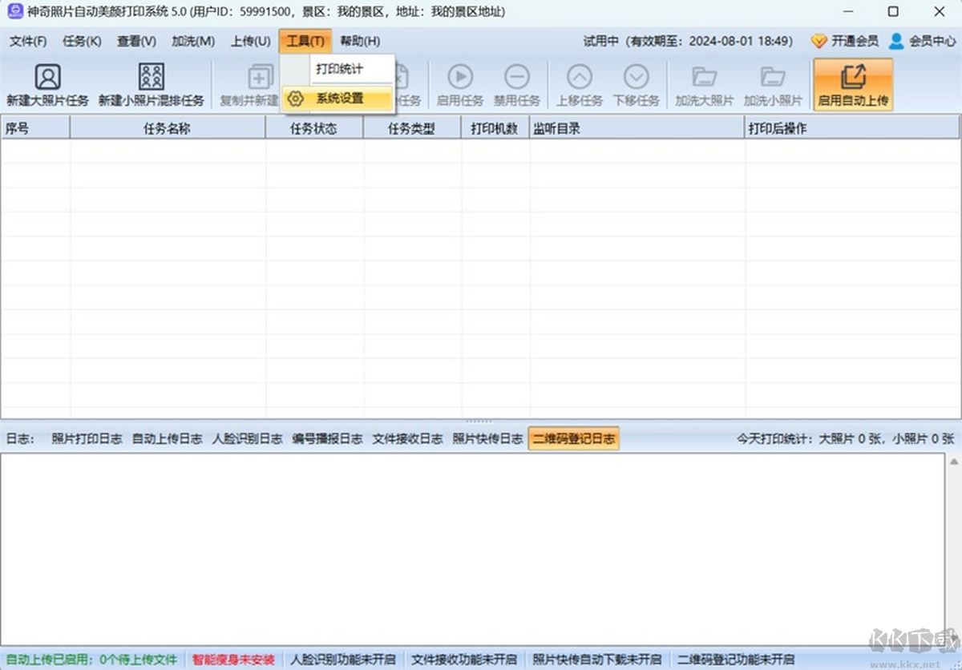The height and width of the screenshot is (670, 962).
Task: Select the 上移任务 icon
Action: 579,83
